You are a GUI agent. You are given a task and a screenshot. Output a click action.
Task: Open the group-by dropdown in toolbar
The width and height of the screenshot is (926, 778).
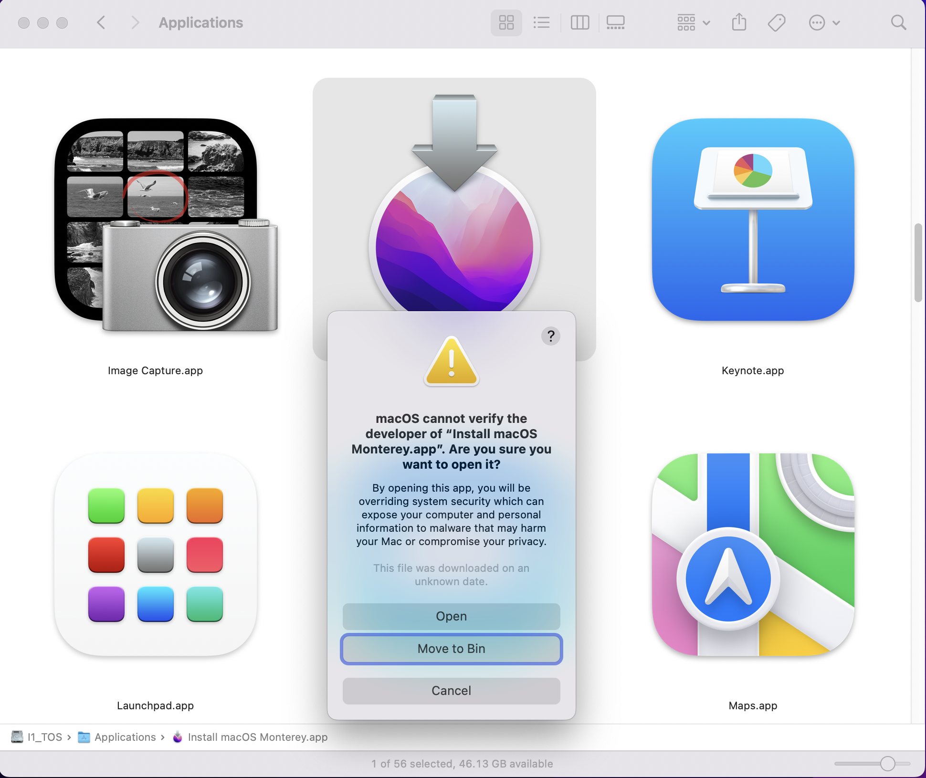click(x=694, y=22)
